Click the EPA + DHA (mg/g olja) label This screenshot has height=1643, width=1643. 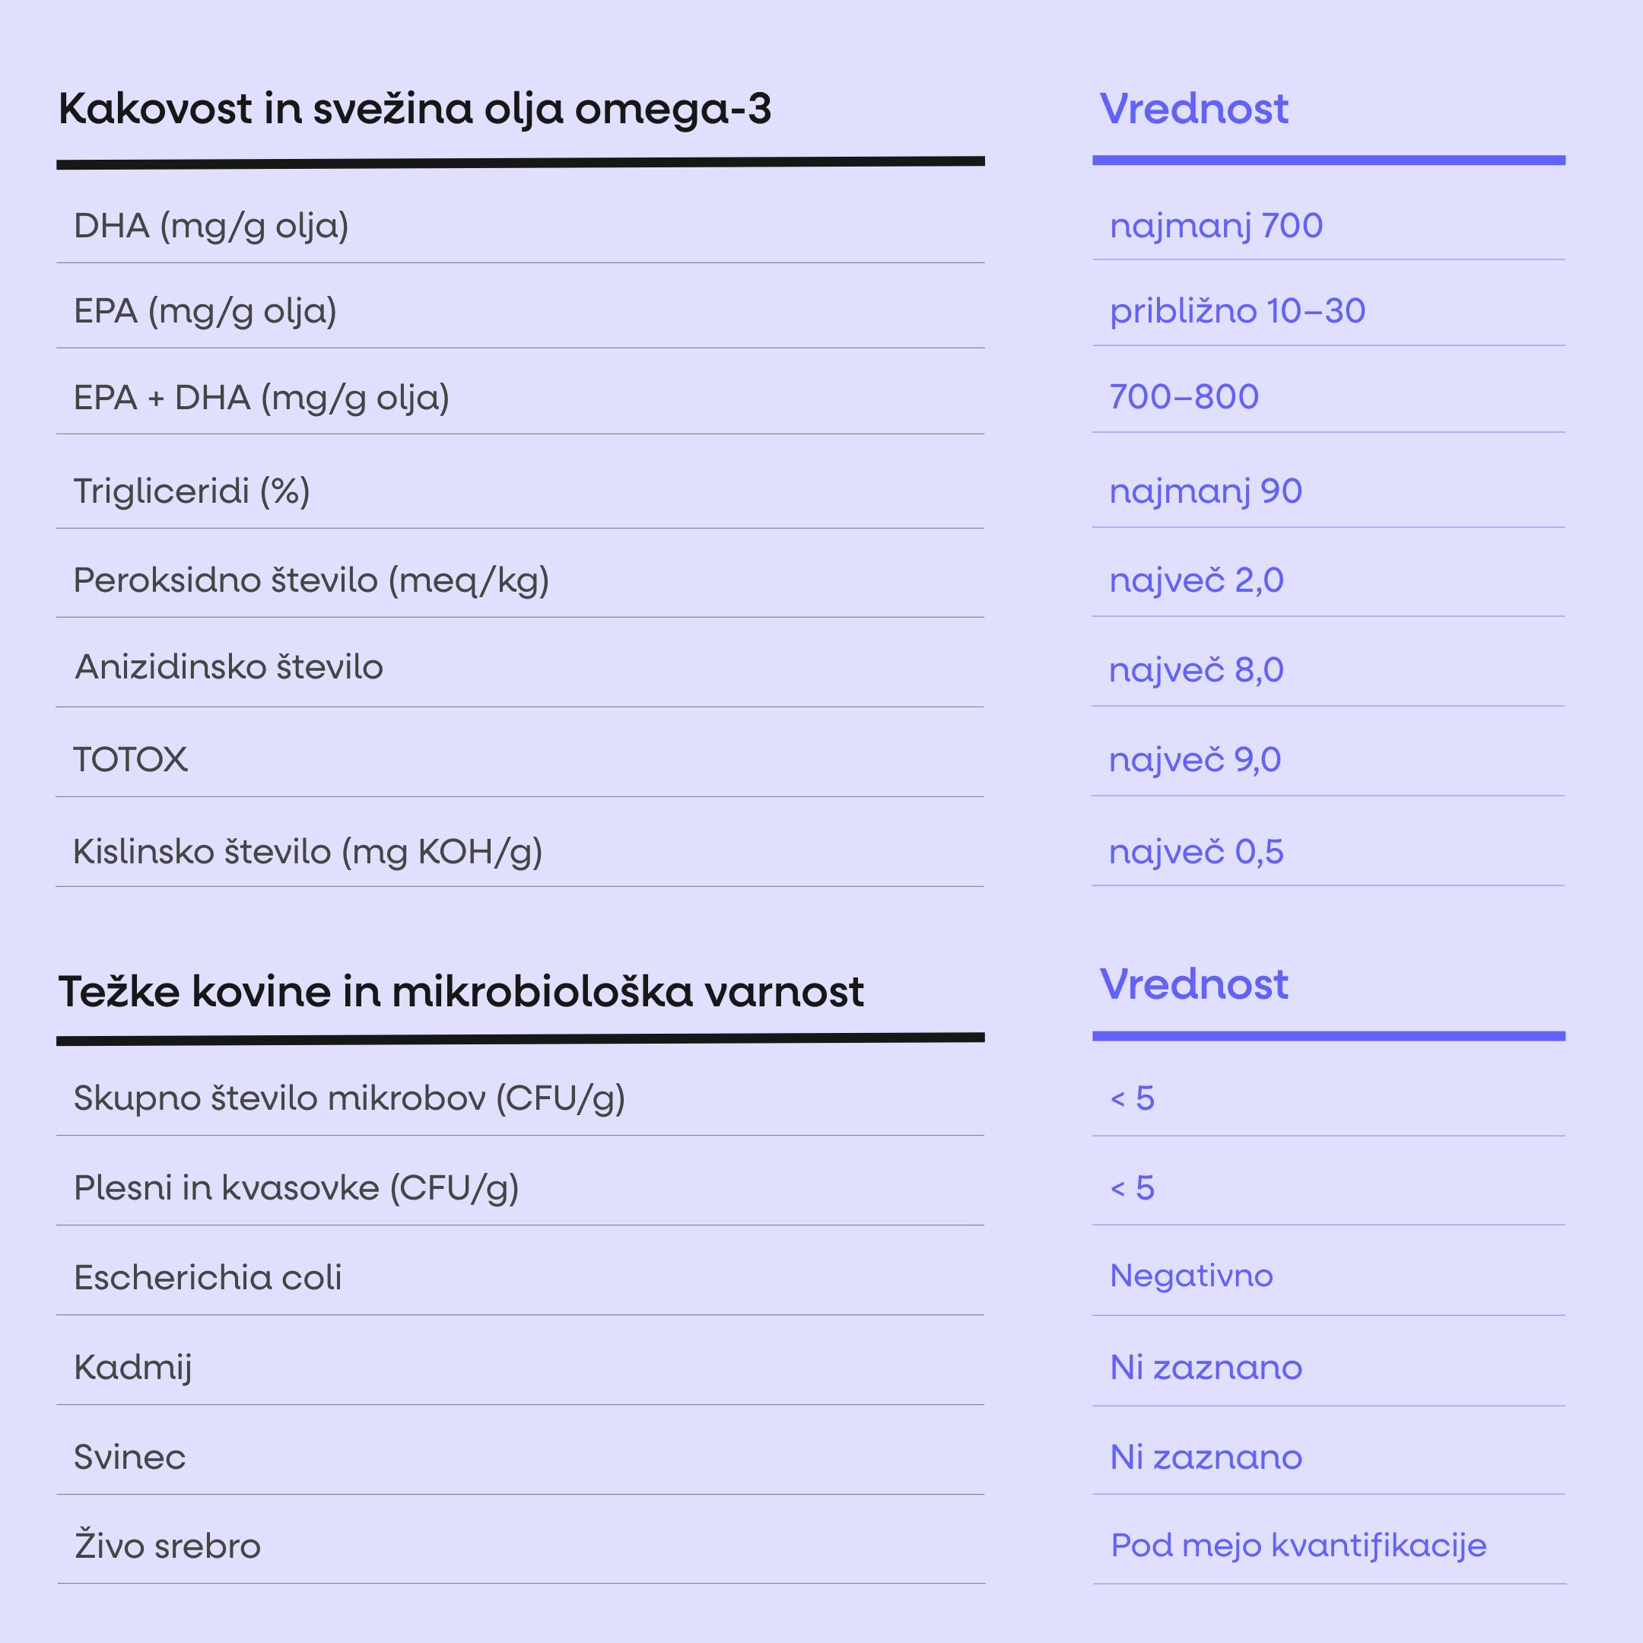(261, 397)
